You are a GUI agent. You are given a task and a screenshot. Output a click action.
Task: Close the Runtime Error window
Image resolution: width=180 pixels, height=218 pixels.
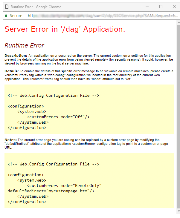(x=175, y=7)
